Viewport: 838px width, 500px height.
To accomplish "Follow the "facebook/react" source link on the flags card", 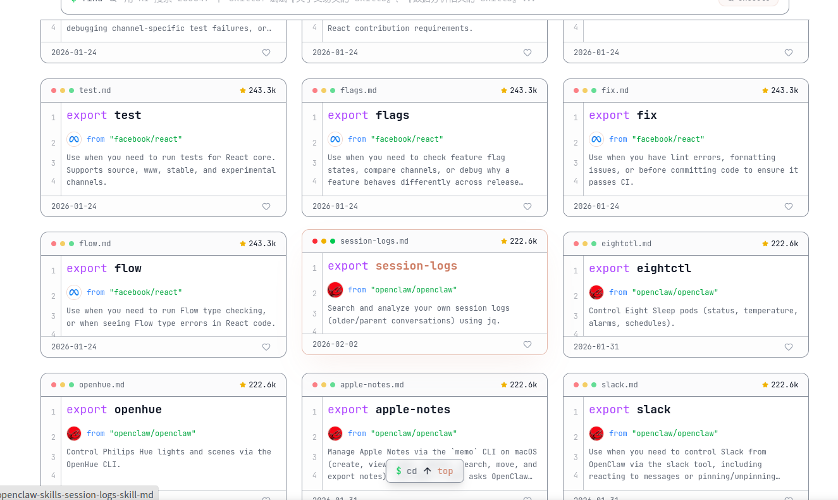I will click(x=407, y=139).
